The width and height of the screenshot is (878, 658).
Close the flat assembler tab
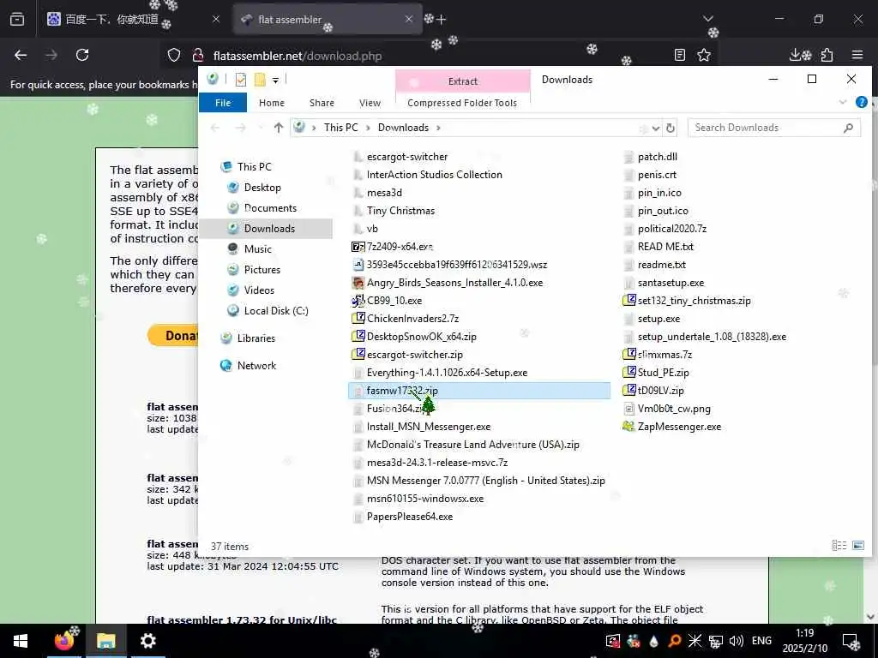point(409,19)
